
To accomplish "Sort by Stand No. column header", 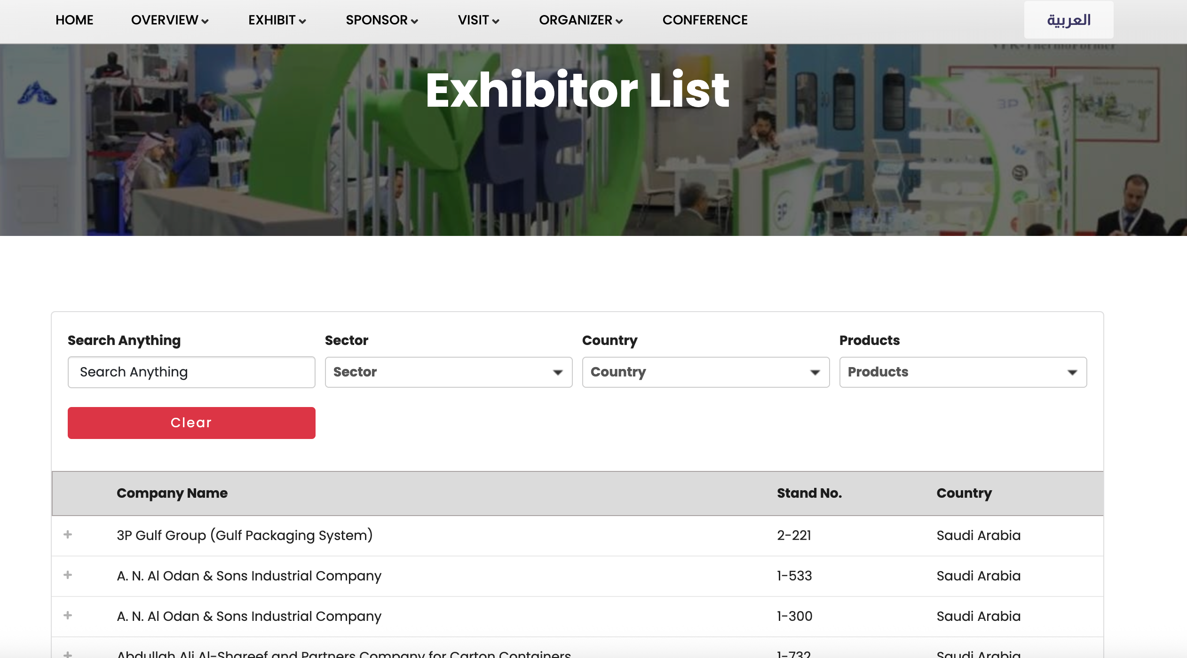I will 809,493.
